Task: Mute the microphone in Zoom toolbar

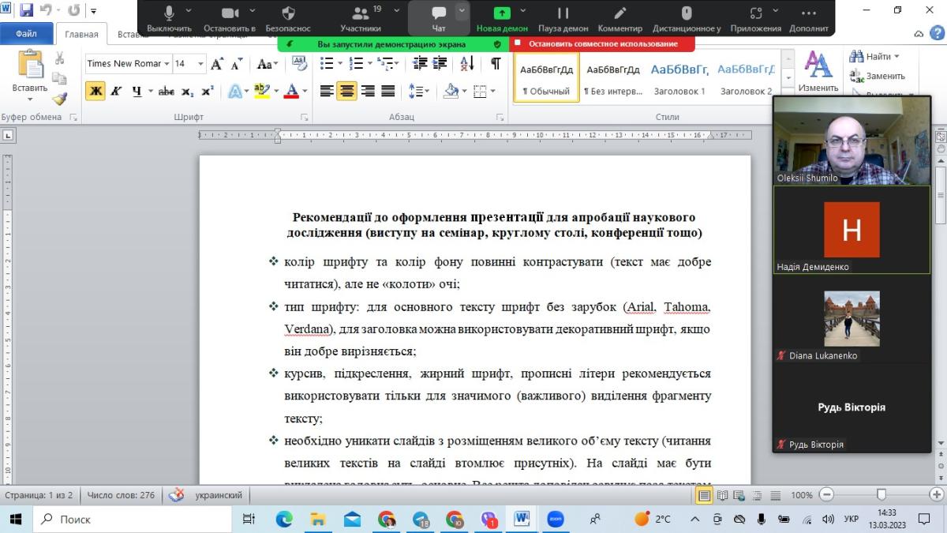Action: pyautogui.click(x=169, y=14)
